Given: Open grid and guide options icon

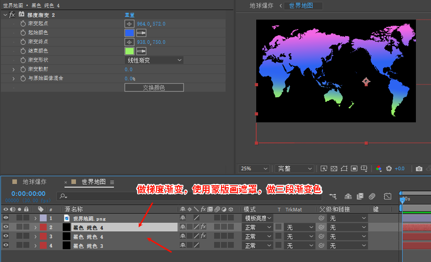Looking at the screenshot, I should click(364, 168).
